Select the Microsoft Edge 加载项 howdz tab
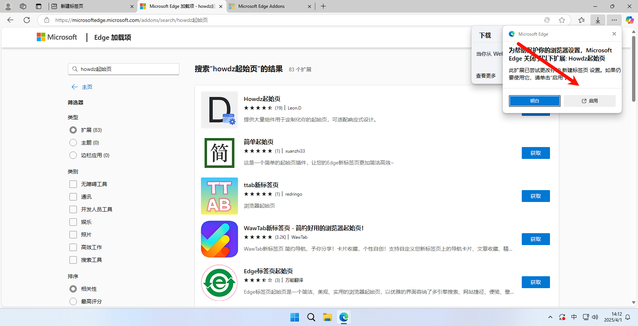 (182, 6)
